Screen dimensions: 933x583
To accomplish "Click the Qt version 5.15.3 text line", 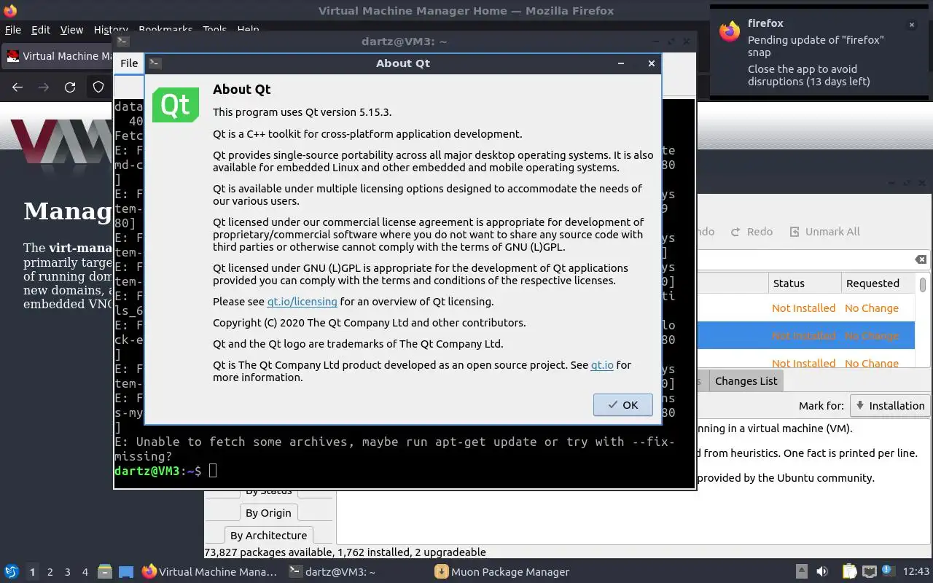I will (302, 112).
